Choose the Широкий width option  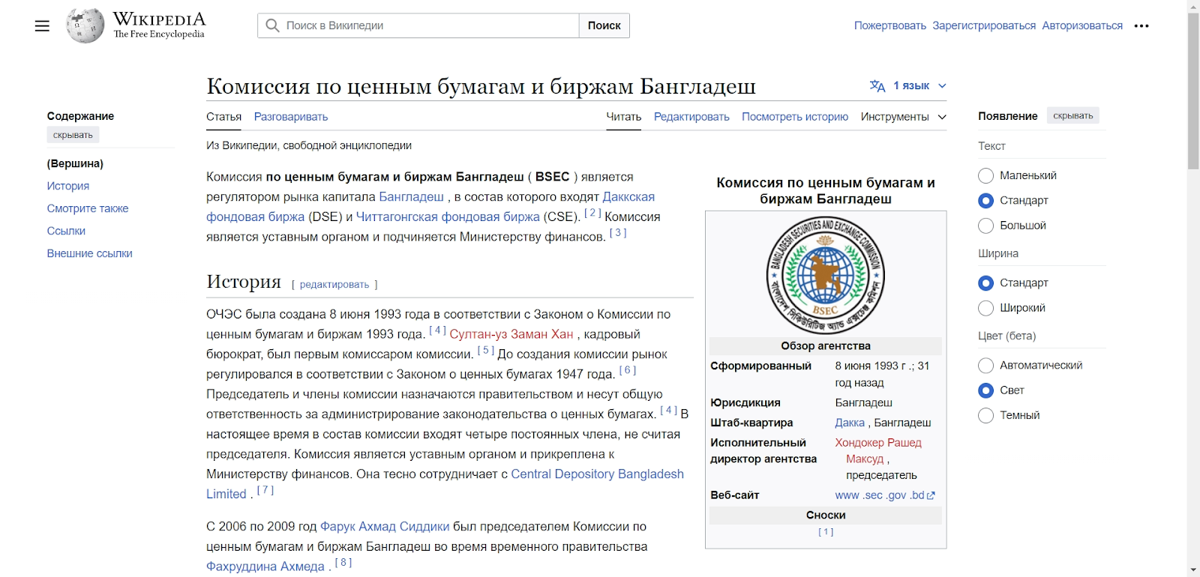[x=985, y=308]
